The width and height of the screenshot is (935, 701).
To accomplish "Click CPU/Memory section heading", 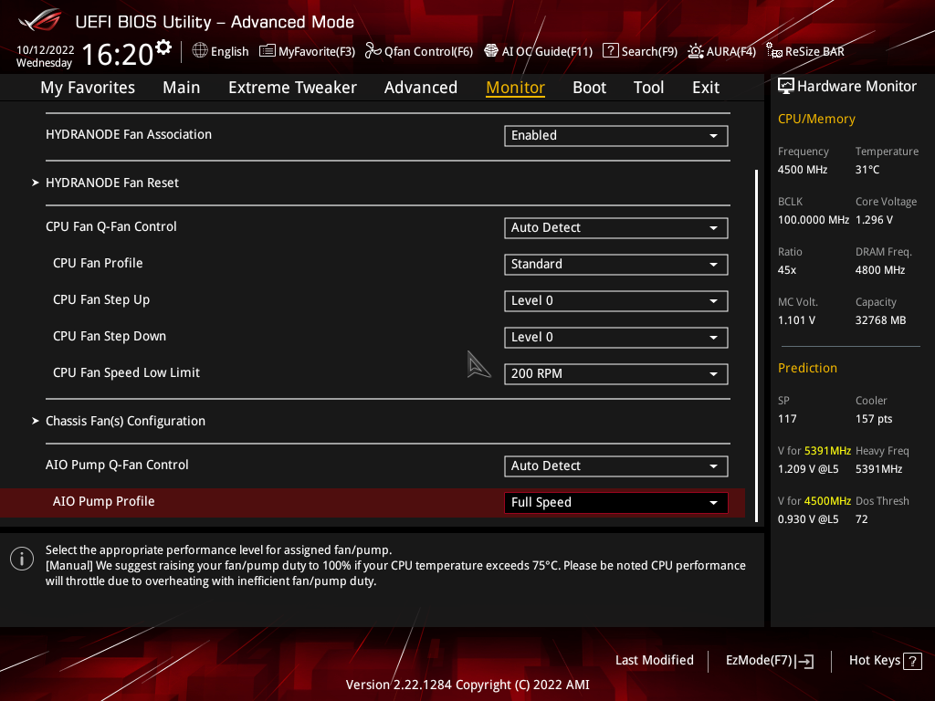I will (x=816, y=120).
